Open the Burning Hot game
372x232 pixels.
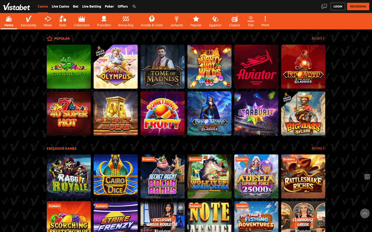coord(69,66)
